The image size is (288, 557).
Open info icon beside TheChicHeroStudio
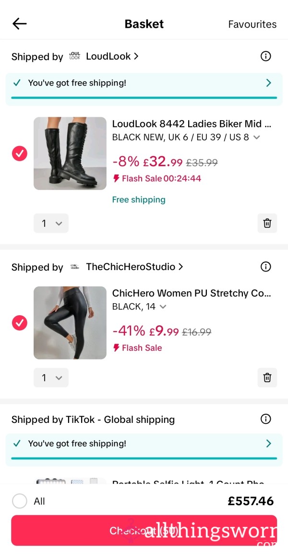[x=265, y=267]
